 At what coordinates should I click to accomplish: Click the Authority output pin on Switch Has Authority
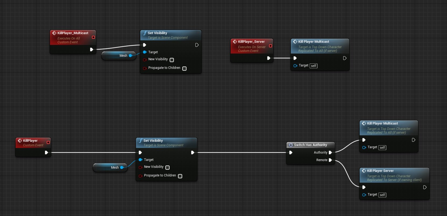[x=330, y=153]
